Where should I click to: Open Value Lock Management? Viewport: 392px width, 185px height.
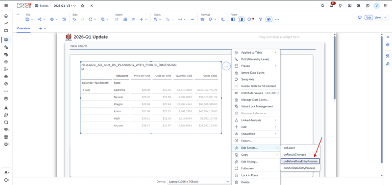click(256, 106)
